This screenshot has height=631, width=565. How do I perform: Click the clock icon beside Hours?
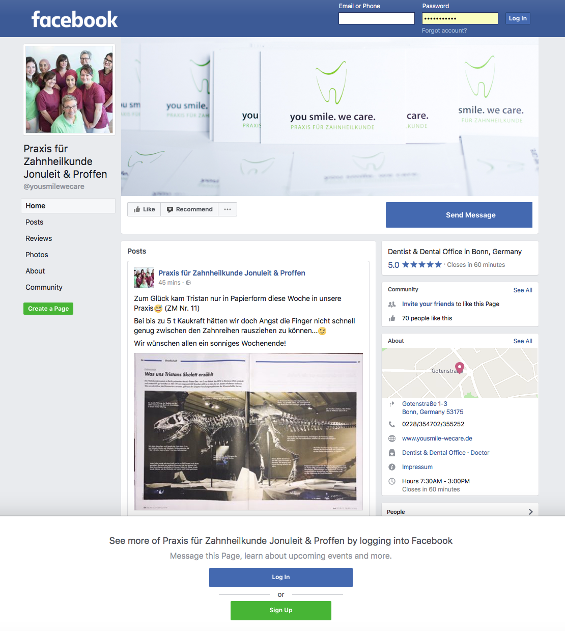tap(392, 481)
